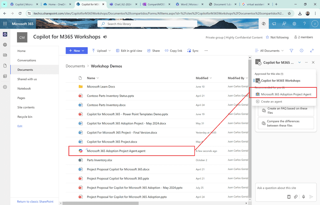This screenshot has width=320, height=205.
Task: Click the Sync button
Action: coord(193,51)
